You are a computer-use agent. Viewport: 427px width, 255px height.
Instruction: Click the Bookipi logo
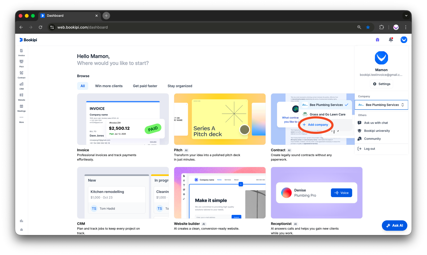coord(28,40)
